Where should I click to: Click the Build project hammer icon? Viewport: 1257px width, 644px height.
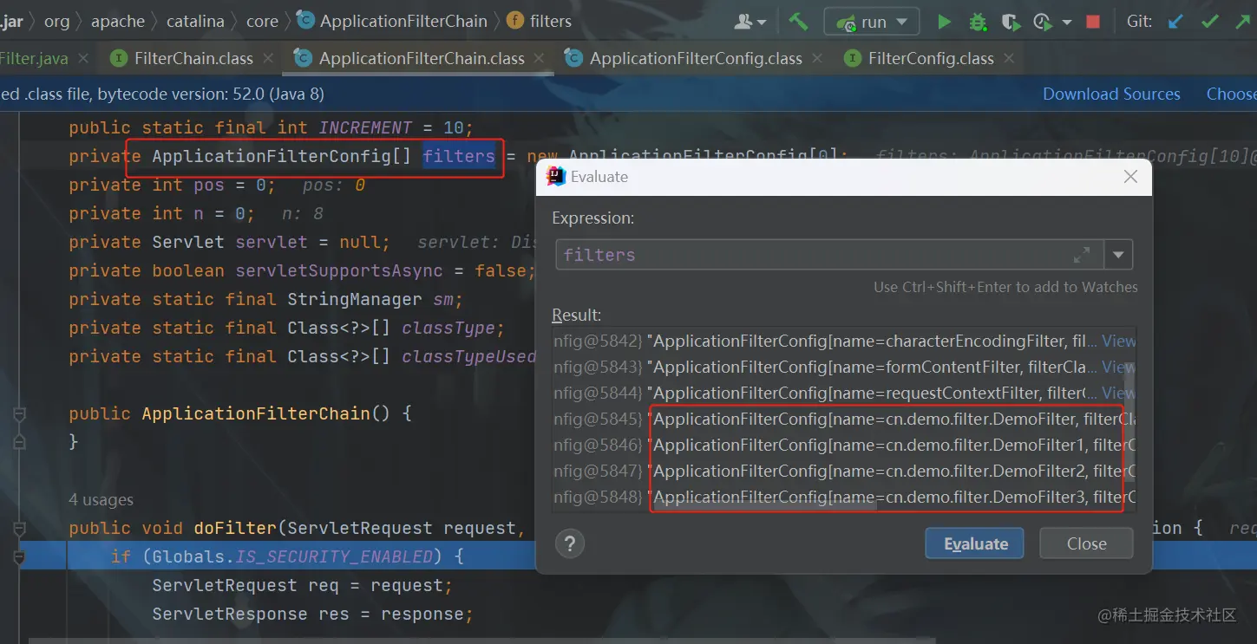point(798,21)
